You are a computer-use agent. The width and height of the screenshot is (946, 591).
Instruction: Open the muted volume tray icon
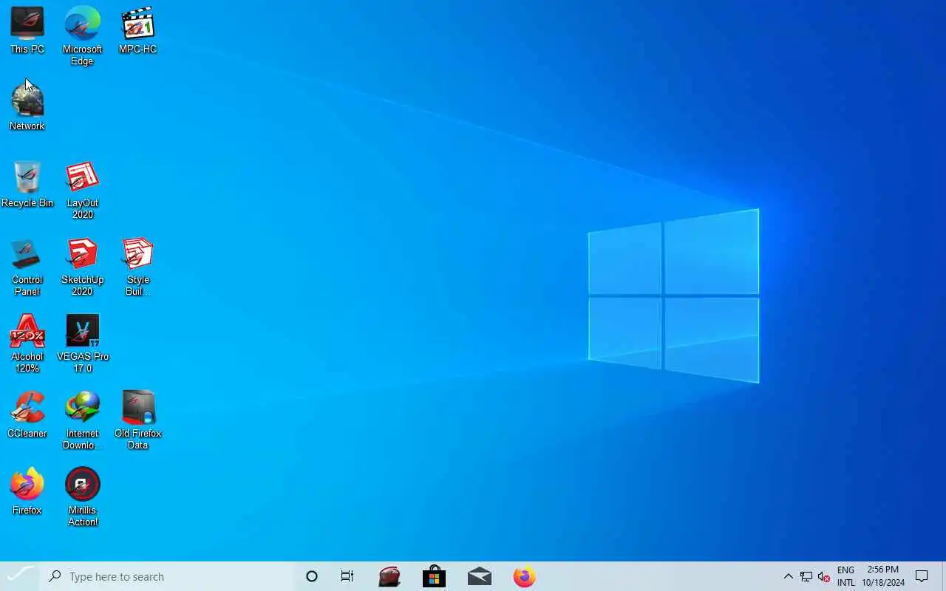[x=824, y=577]
